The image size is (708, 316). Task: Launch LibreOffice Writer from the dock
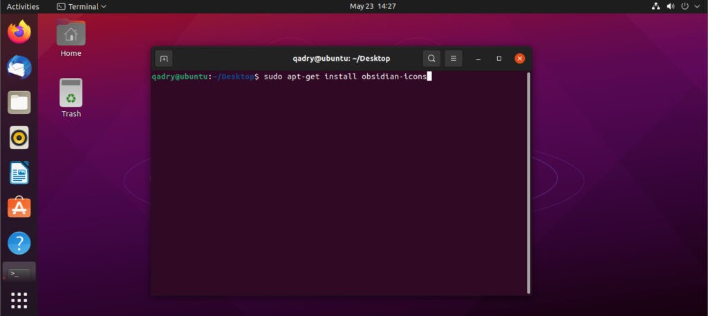(x=19, y=172)
